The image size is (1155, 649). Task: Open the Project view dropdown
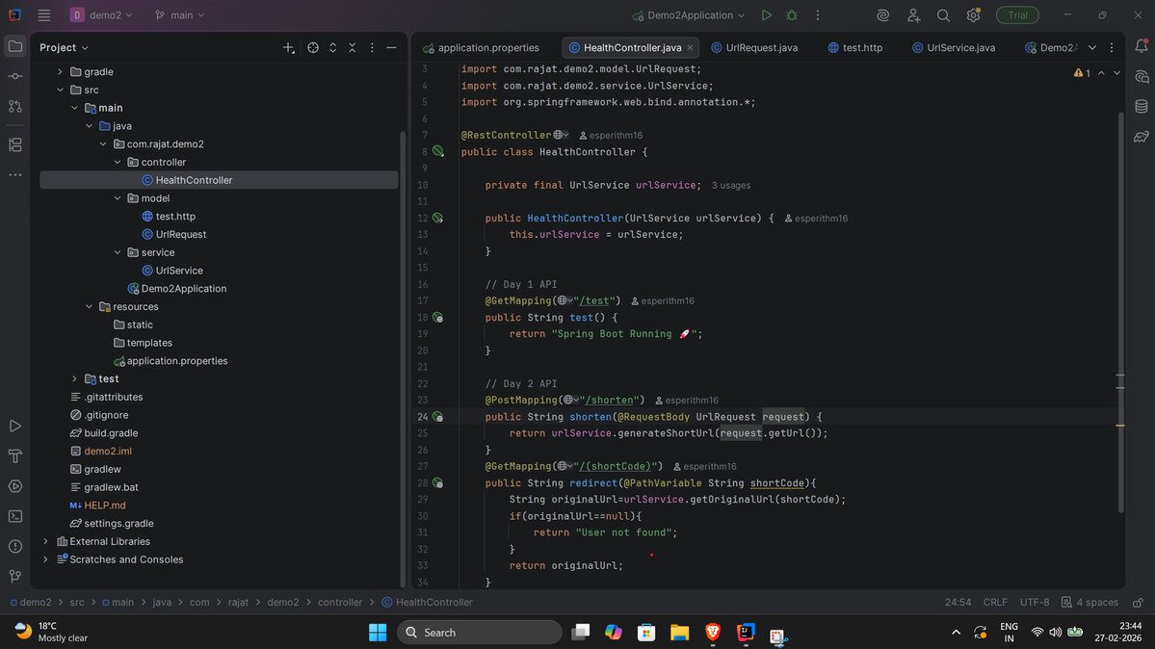pos(65,47)
